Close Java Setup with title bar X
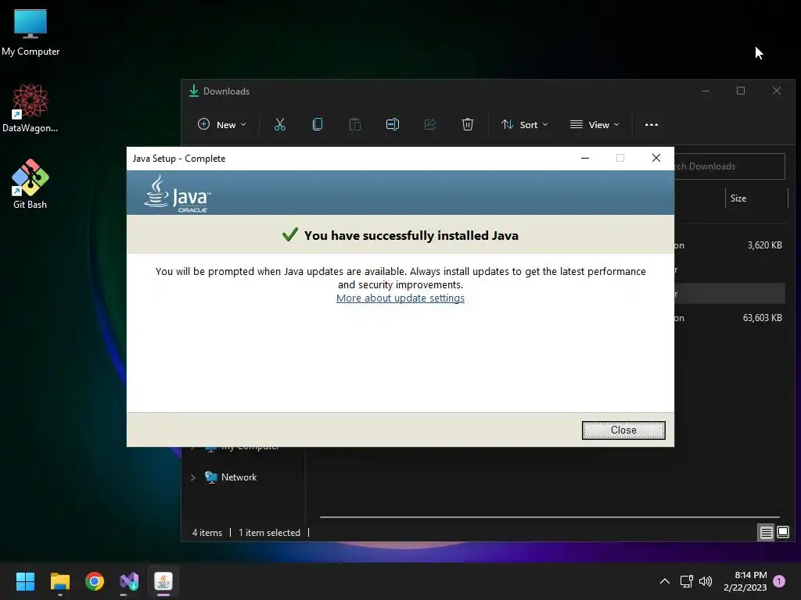 [656, 158]
